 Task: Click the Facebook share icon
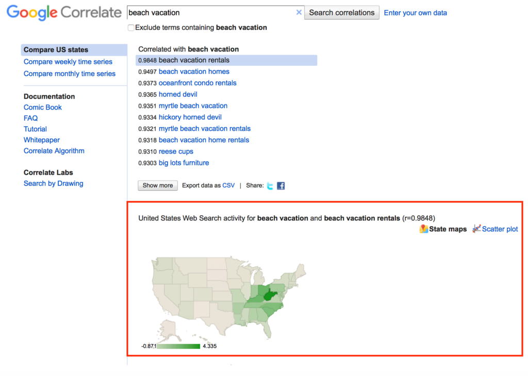(x=281, y=186)
